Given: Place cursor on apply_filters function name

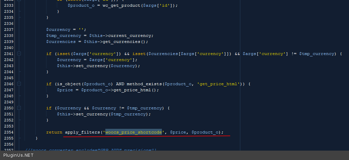Looking at the screenshot, I should coord(82,132).
